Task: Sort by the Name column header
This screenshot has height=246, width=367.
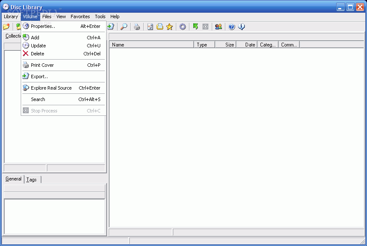Action: click(x=151, y=44)
